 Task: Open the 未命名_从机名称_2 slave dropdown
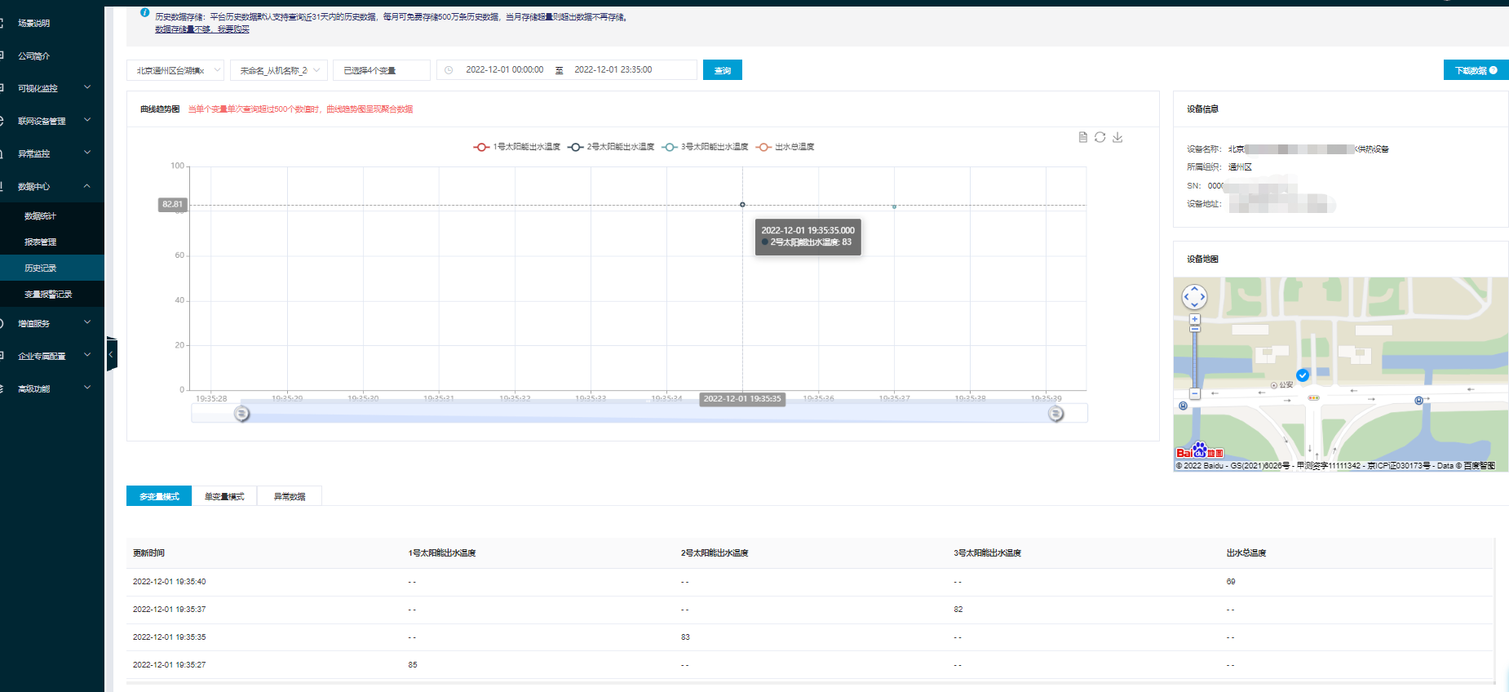(278, 70)
